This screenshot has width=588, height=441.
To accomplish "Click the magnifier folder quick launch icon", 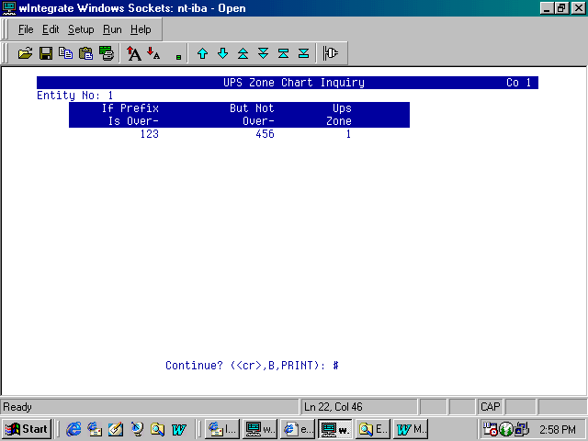I will (x=157, y=429).
